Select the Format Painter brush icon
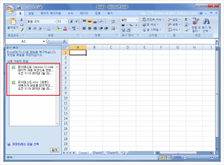This screenshot has height=165, width=224. tap(22, 29)
